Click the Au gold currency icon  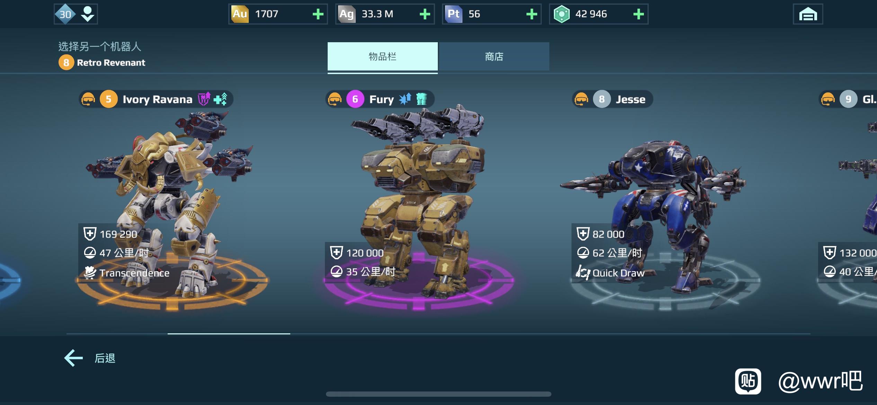(240, 14)
